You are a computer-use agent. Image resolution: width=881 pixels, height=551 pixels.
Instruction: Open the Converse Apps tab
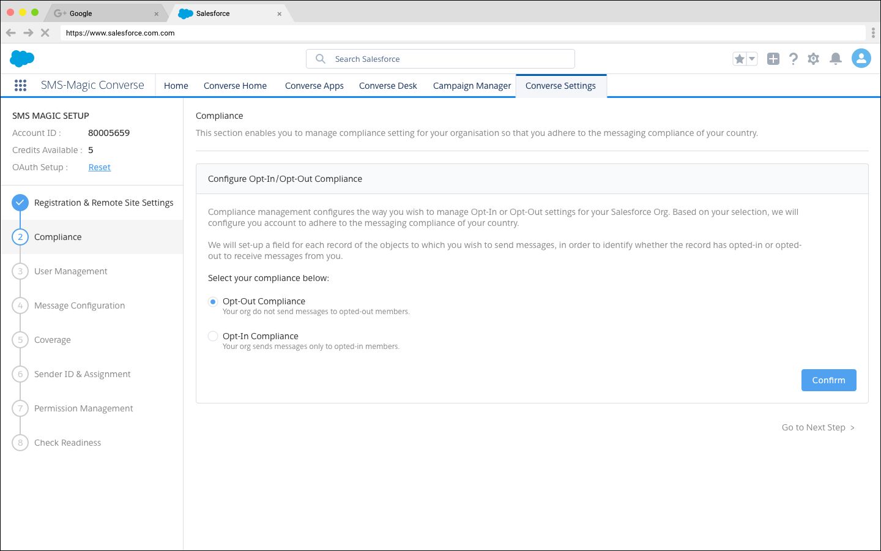pyautogui.click(x=314, y=86)
